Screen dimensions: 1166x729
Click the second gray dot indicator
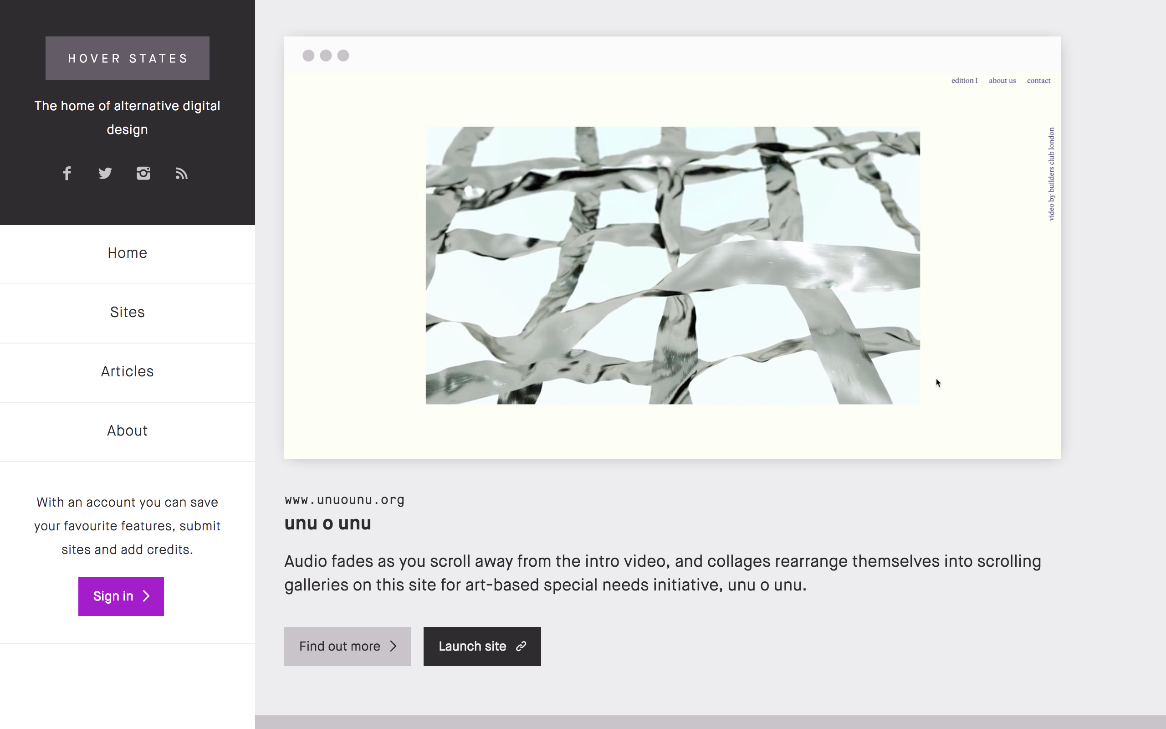326,56
